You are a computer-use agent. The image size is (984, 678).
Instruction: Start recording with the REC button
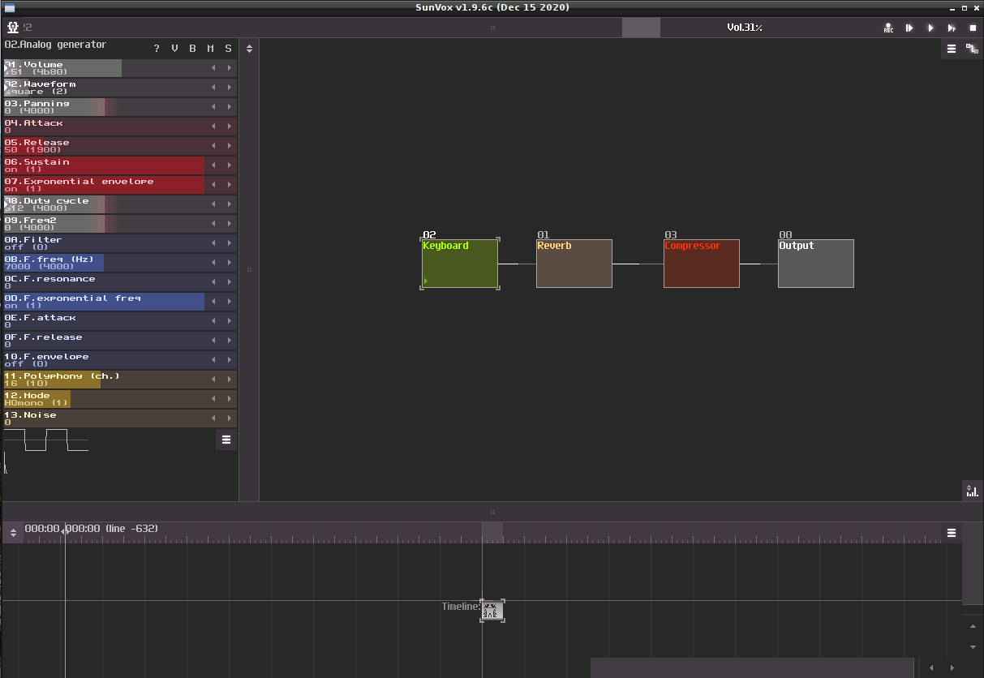(888, 28)
